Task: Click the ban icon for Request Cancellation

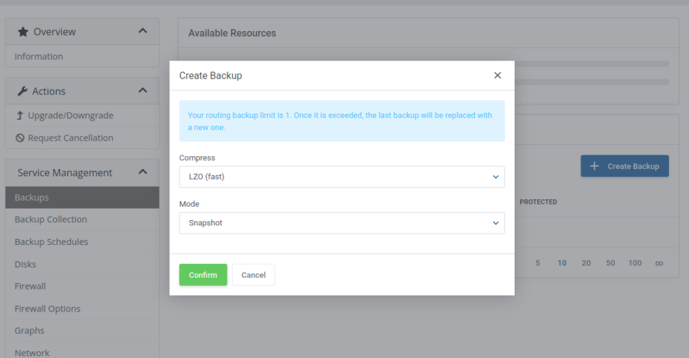Action: click(20, 138)
